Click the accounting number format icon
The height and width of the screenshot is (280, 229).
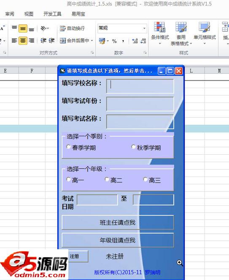(102, 41)
